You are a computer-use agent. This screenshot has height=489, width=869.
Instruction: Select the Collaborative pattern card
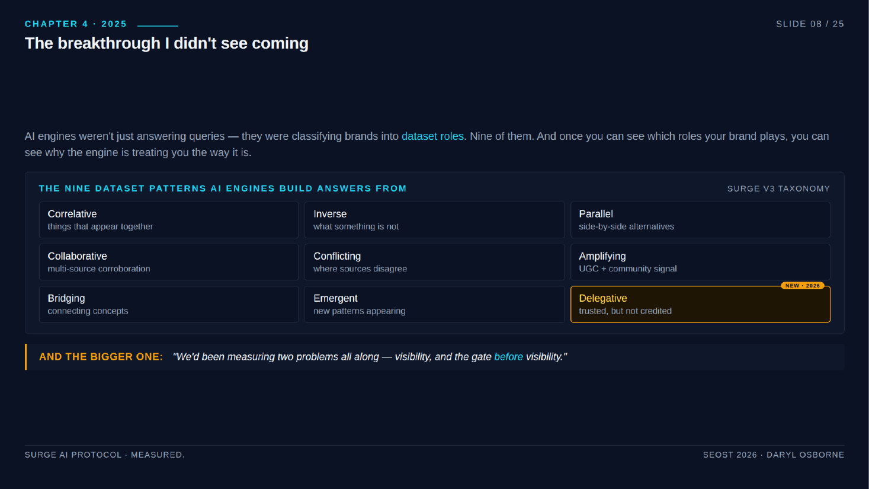[169, 262]
